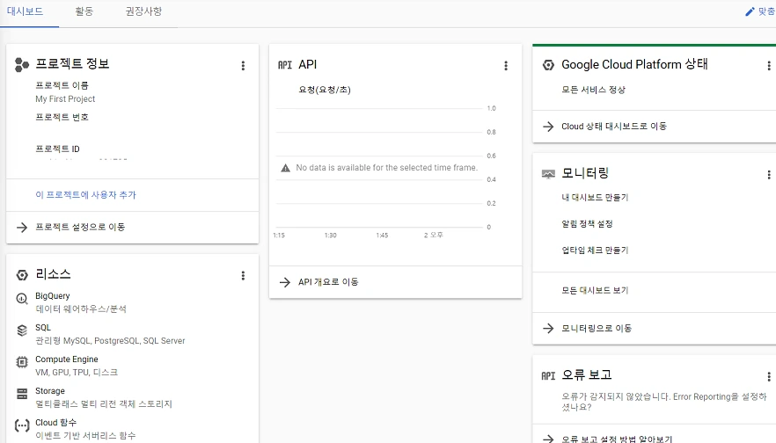The width and height of the screenshot is (776, 443).
Task: Open 모니터링 card overflow menu
Action: point(769,175)
